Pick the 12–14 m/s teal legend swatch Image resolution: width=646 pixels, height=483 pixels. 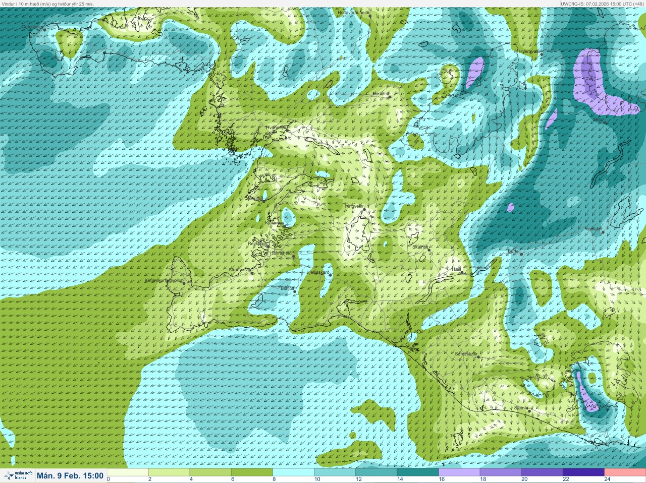pos(376,472)
